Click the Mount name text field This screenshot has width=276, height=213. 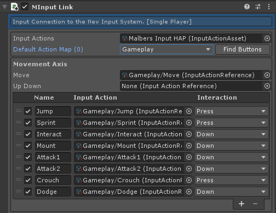(53, 146)
